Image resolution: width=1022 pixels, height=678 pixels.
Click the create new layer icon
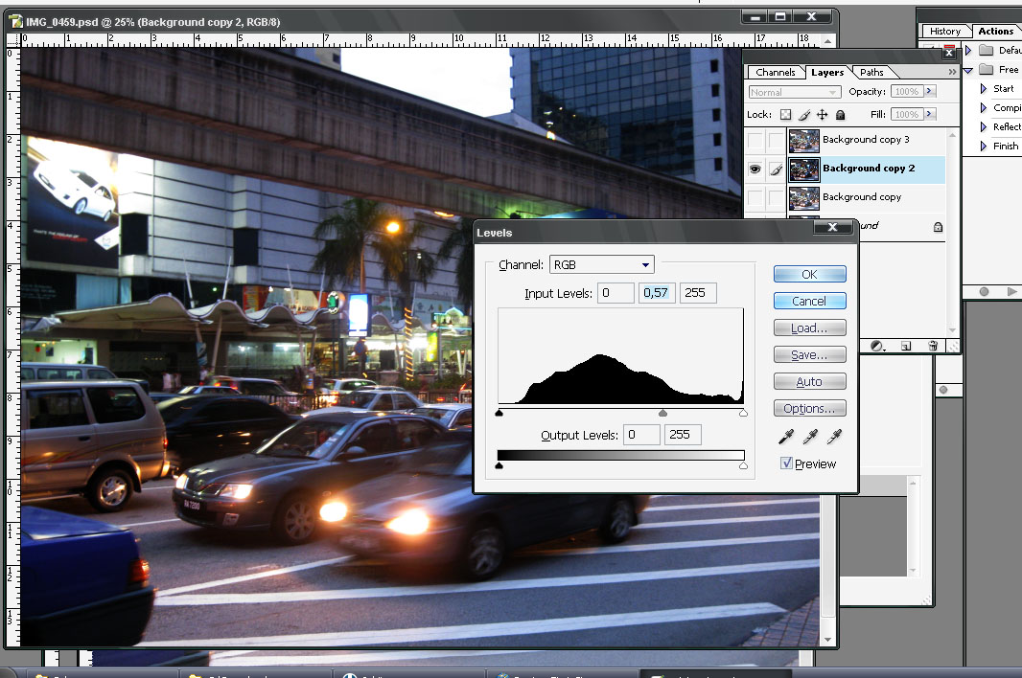tap(906, 346)
